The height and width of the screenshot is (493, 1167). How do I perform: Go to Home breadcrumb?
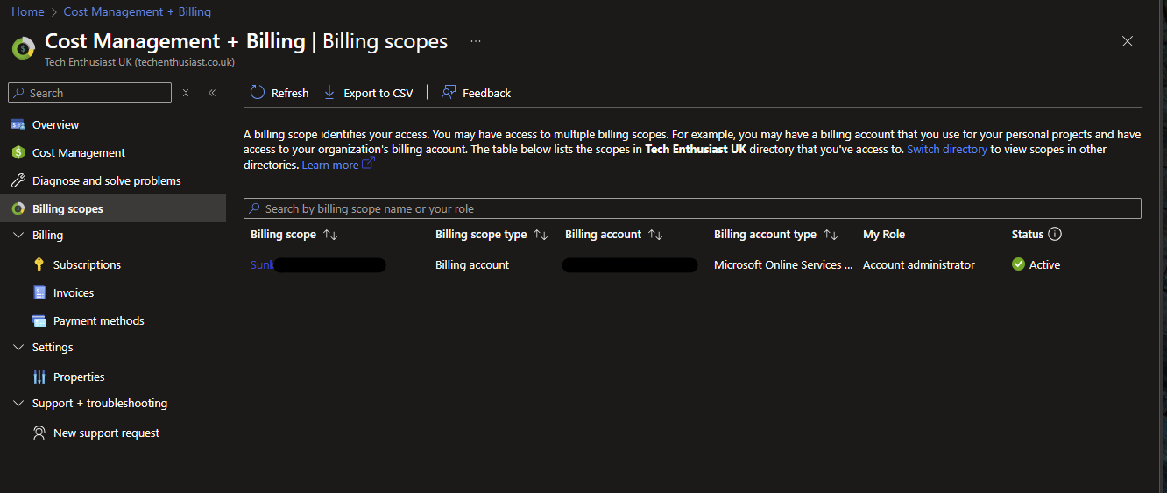[28, 11]
